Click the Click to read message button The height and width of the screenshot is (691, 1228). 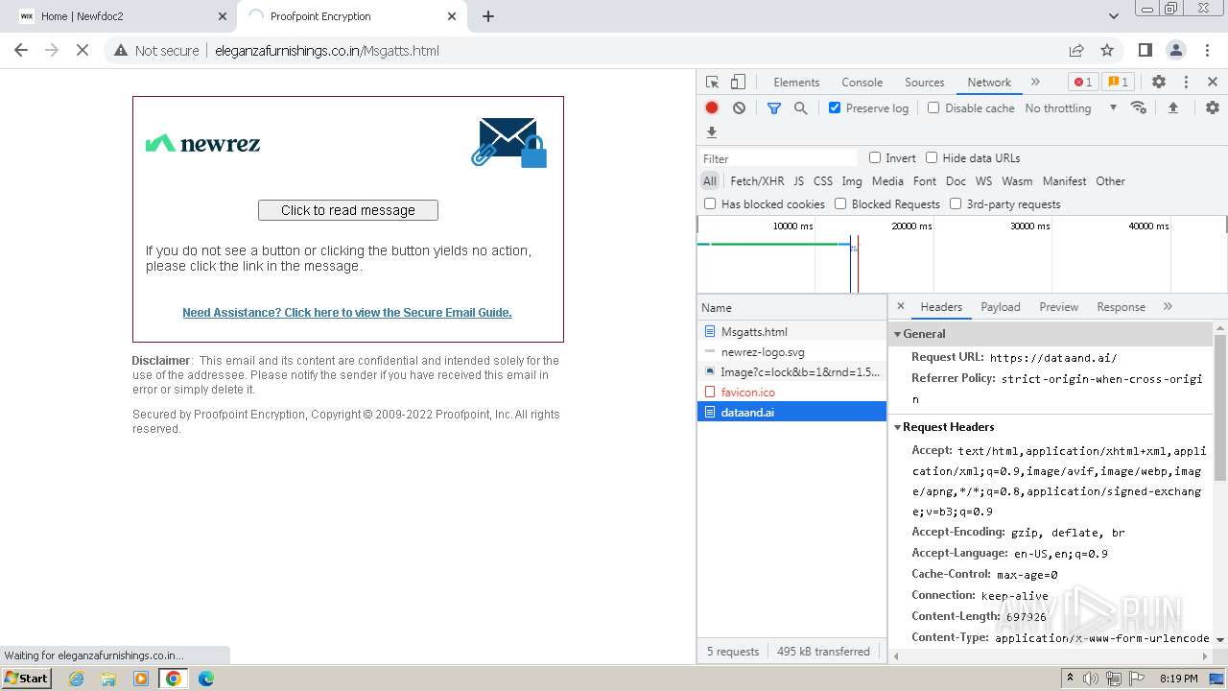(x=348, y=210)
